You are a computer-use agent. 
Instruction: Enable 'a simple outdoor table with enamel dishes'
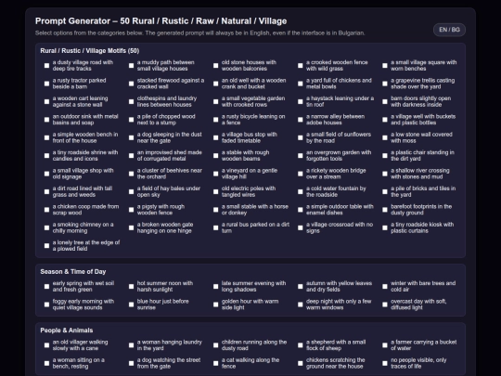(x=301, y=210)
